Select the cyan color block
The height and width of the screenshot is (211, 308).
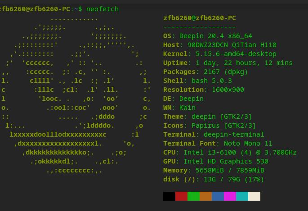pyautogui.click(x=242, y=196)
